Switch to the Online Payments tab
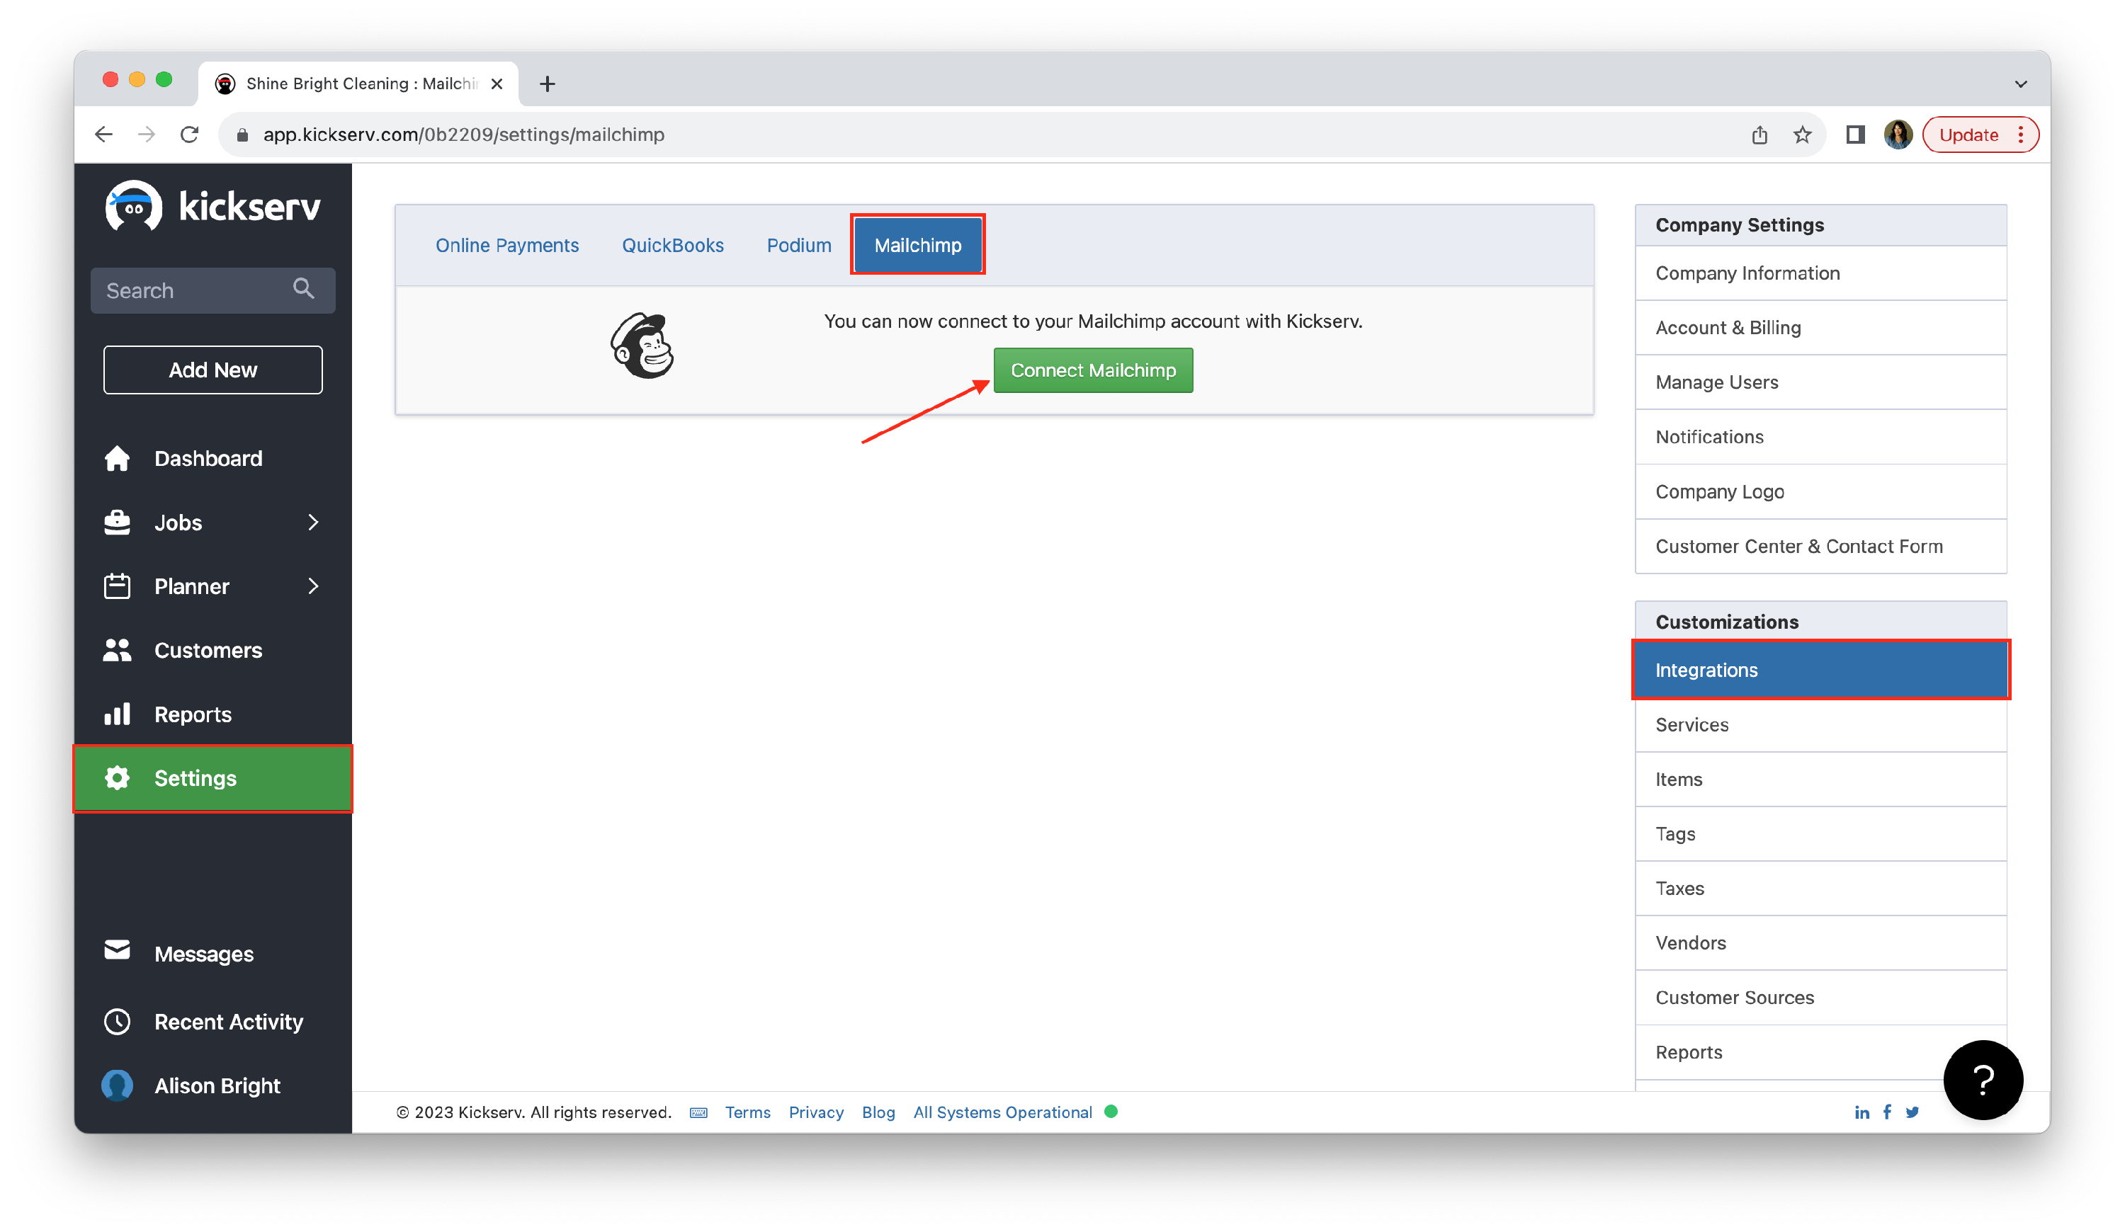This screenshot has height=1232, width=2125. point(506,245)
